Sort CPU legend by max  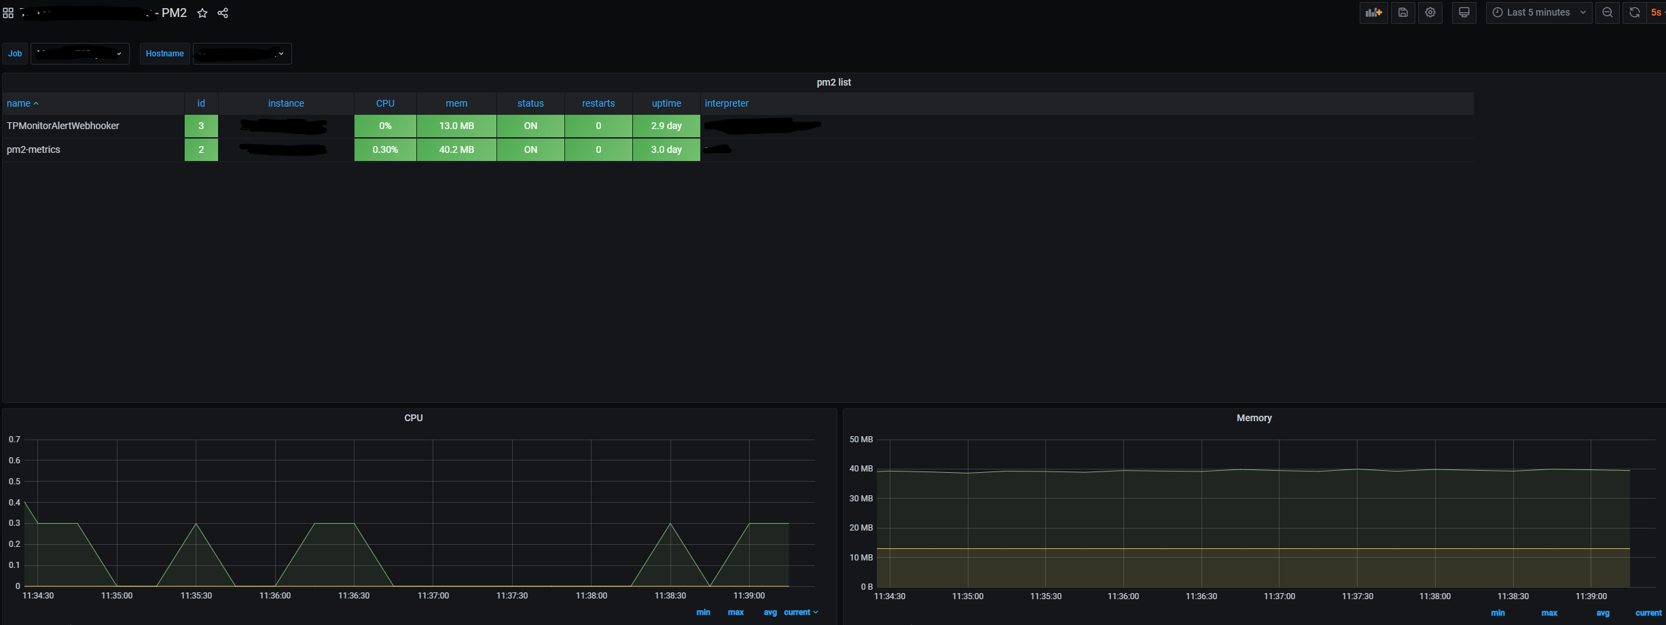[x=736, y=612]
